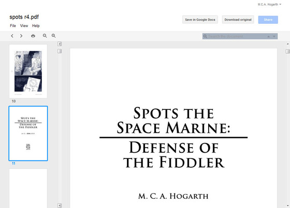Click the Defense of the Fiddler subtitle
Screen dimensions: 290x208
pos(174,155)
